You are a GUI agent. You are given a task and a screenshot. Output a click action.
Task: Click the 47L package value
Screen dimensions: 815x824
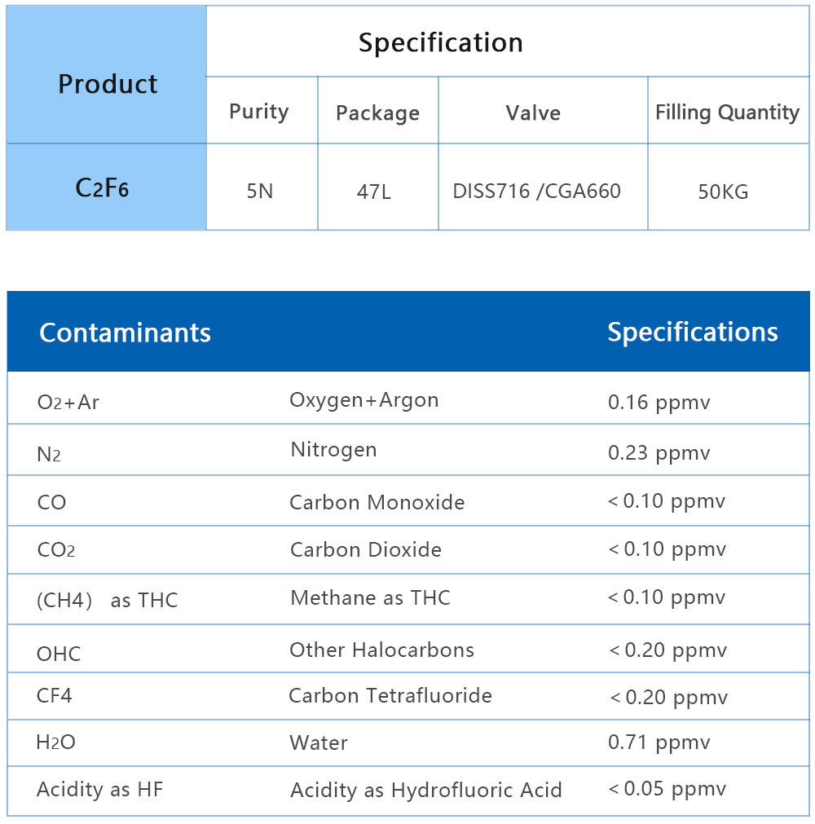[x=377, y=192]
